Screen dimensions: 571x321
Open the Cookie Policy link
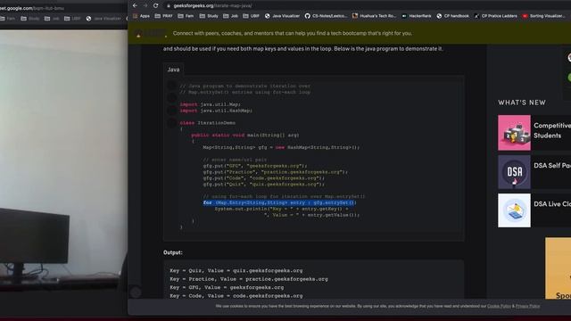(x=499, y=306)
